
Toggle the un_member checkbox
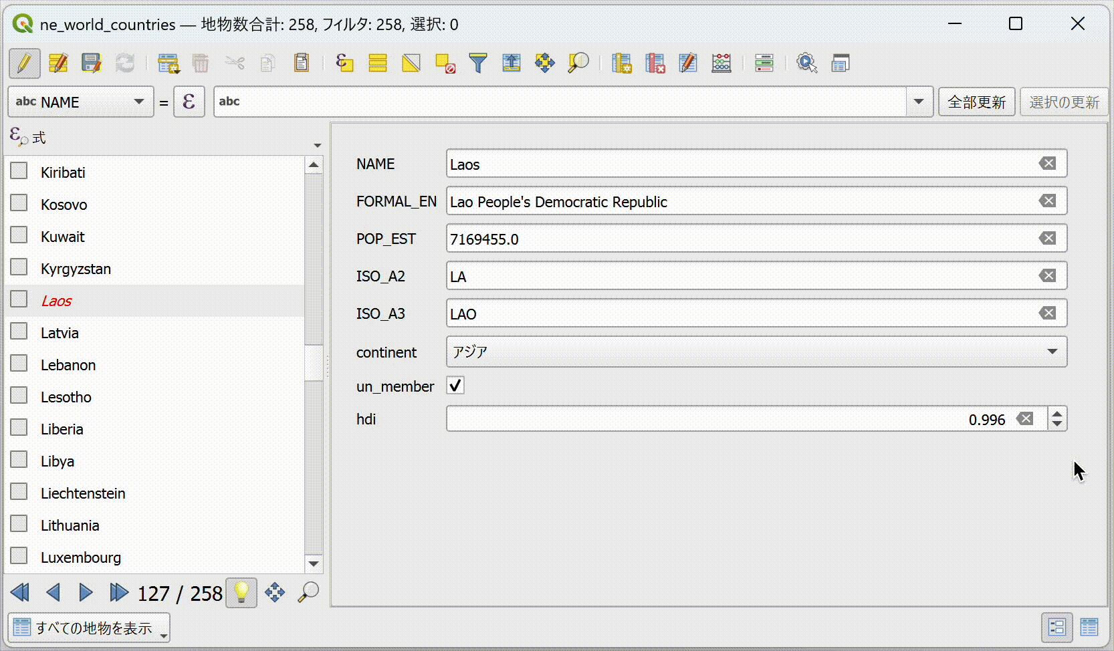click(x=455, y=386)
